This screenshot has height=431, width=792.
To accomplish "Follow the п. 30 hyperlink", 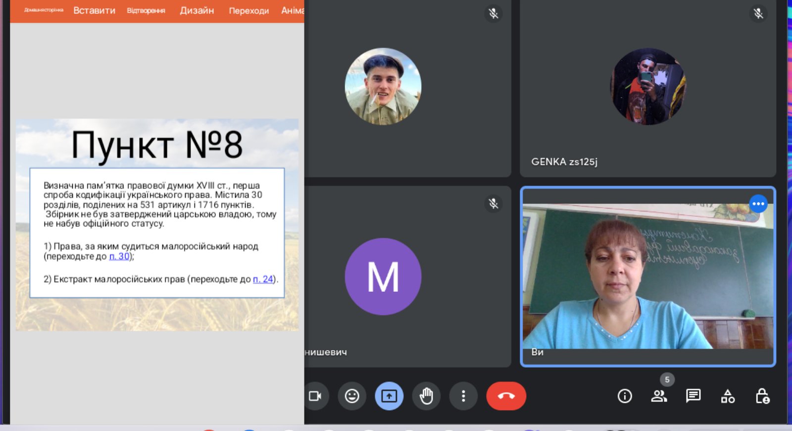I will coord(119,256).
